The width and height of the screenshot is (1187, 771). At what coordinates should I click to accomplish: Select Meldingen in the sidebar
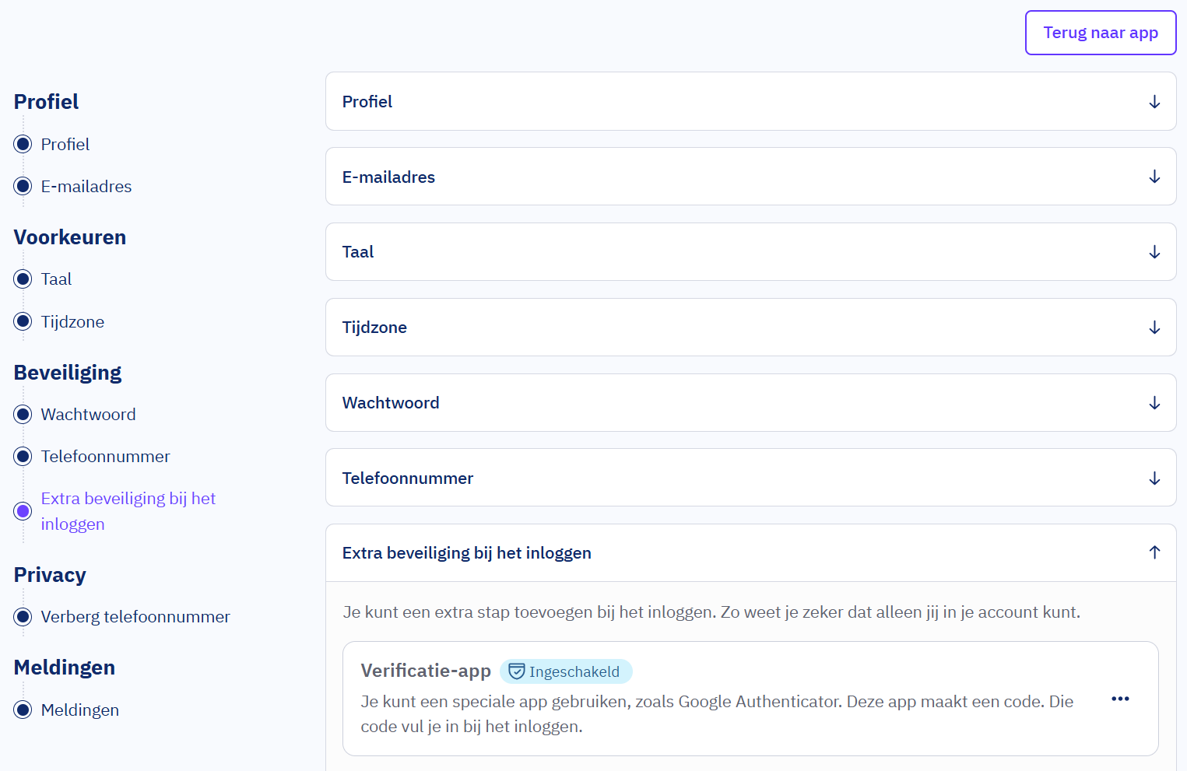pyautogui.click(x=23, y=710)
